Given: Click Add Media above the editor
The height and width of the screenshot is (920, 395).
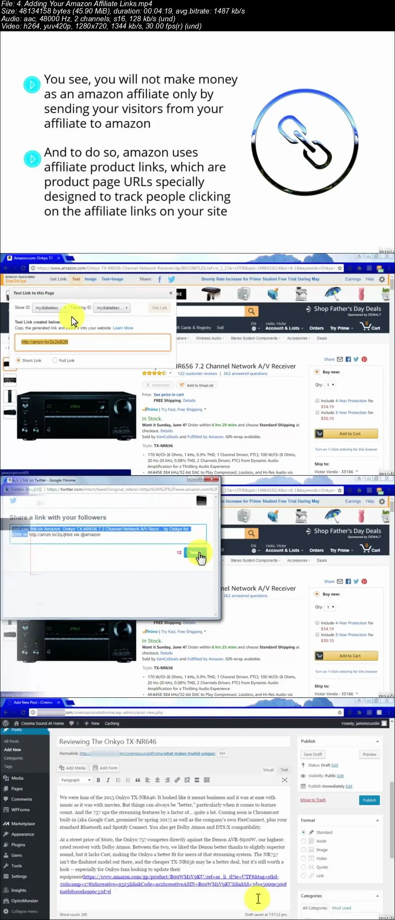Looking at the screenshot, I should coord(73,768).
